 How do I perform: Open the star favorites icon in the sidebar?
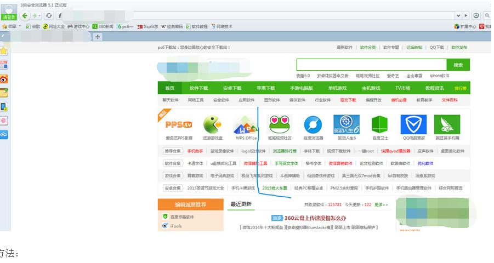pos(4,51)
